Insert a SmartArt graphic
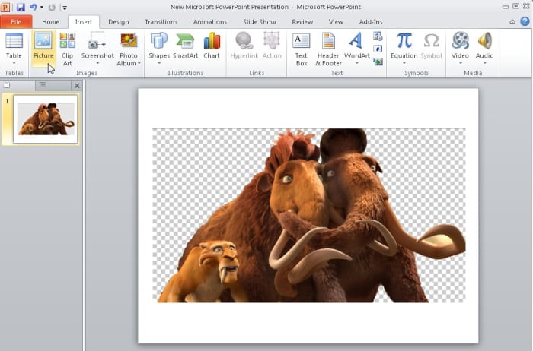 coord(185,46)
